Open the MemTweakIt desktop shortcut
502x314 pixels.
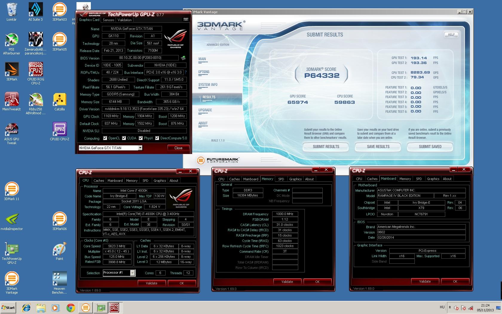(x=12, y=102)
